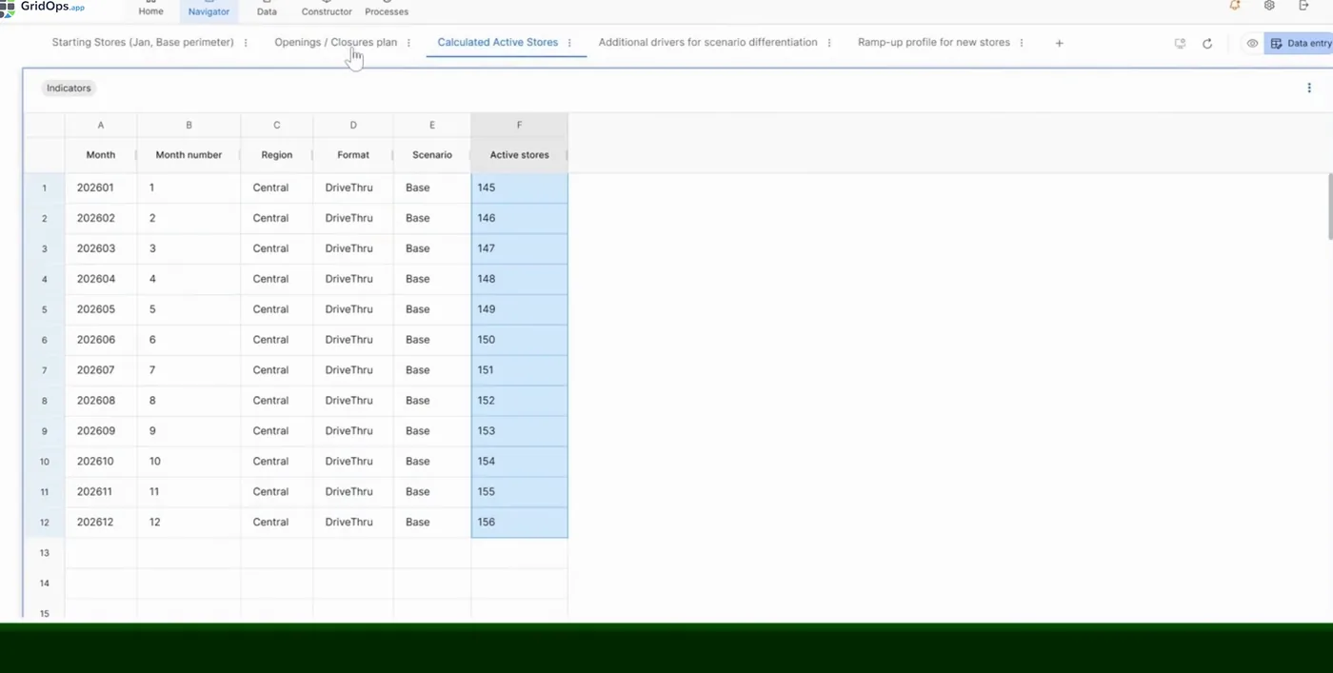Refresh the worksheet data
This screenshot has width=1333, height=673.
(1207, 43)
